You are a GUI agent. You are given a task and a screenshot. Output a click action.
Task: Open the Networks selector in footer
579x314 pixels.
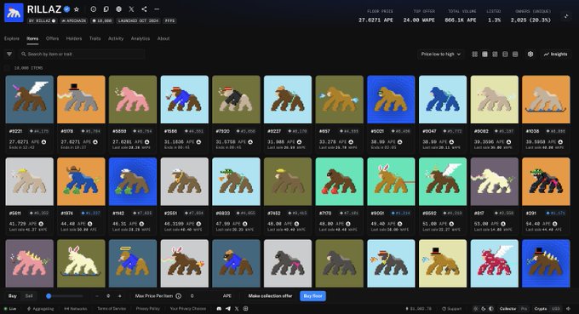tap(76, 308)
